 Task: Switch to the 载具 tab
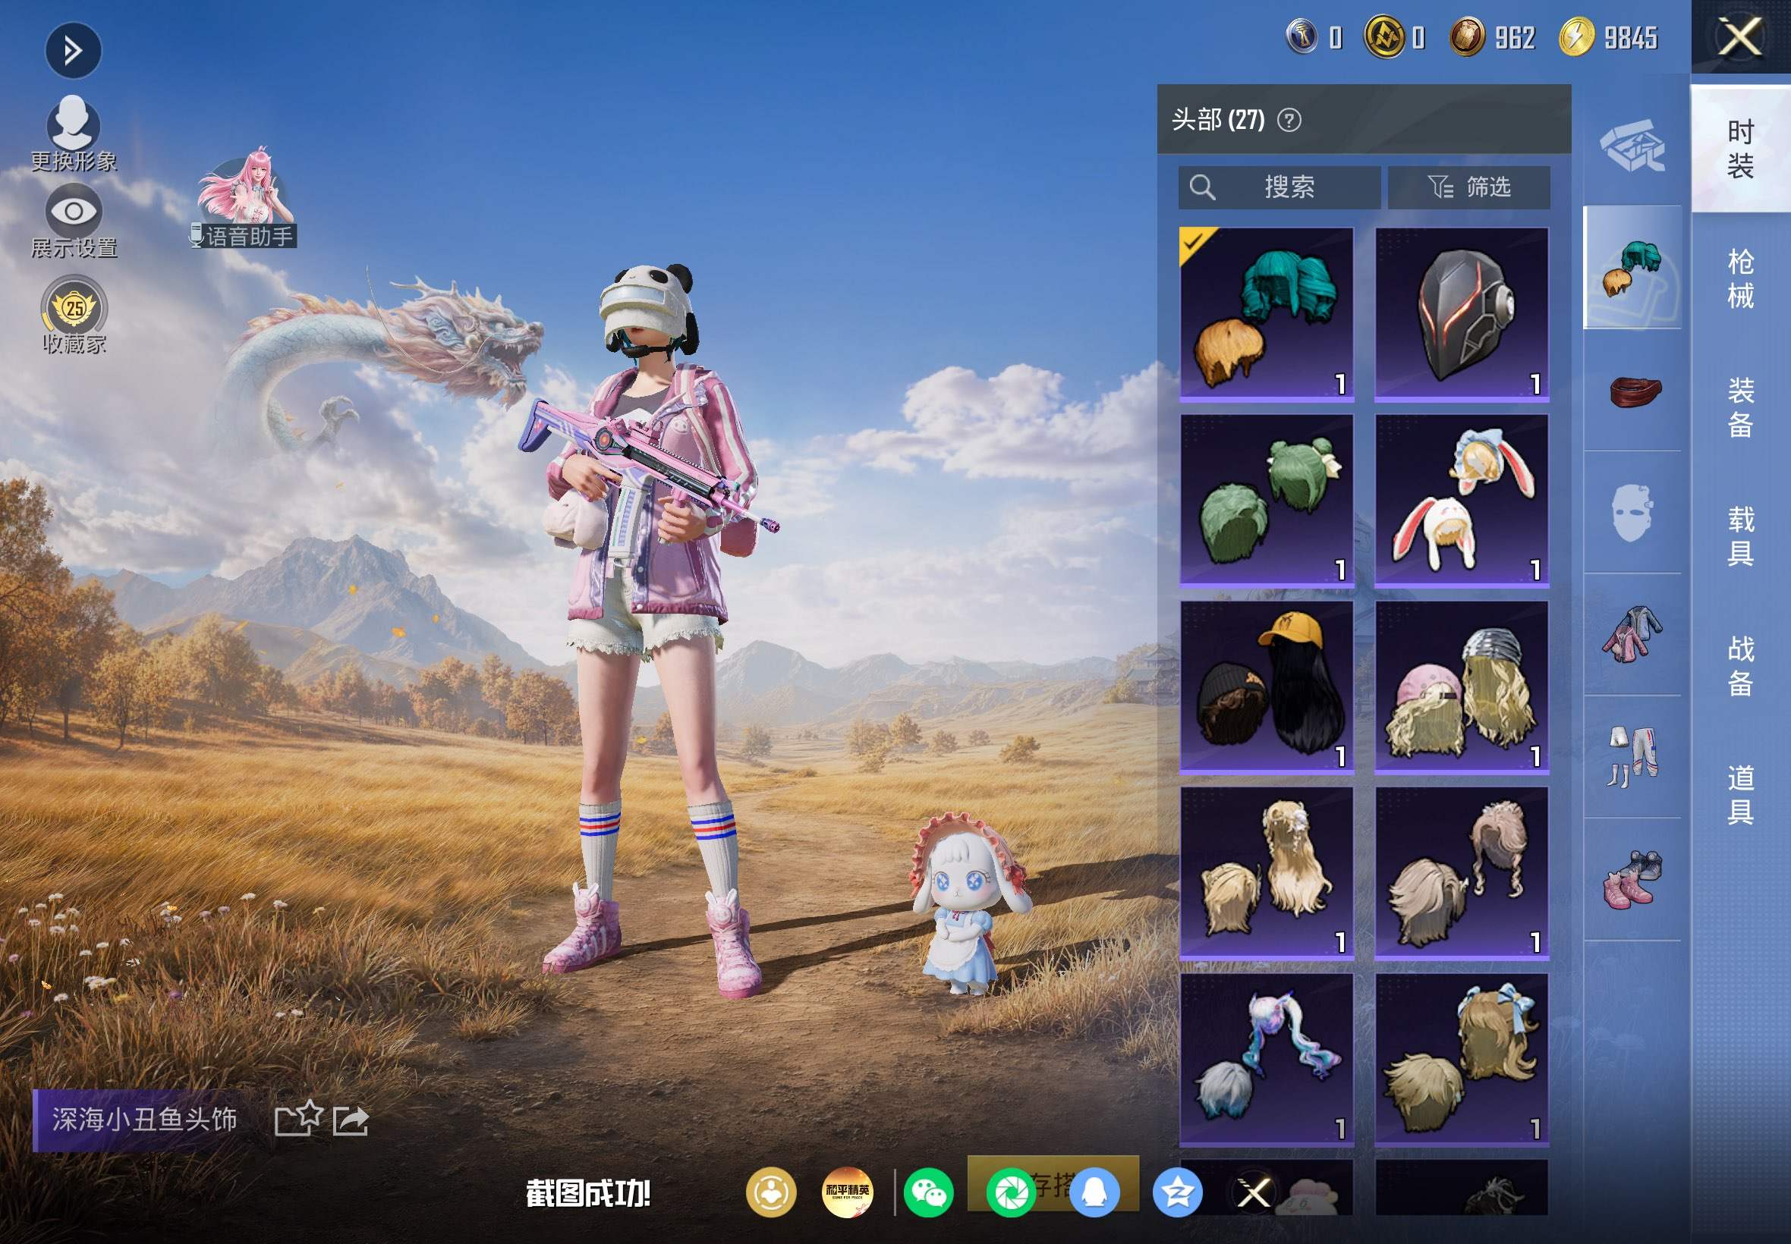[x=1740, y=536]
